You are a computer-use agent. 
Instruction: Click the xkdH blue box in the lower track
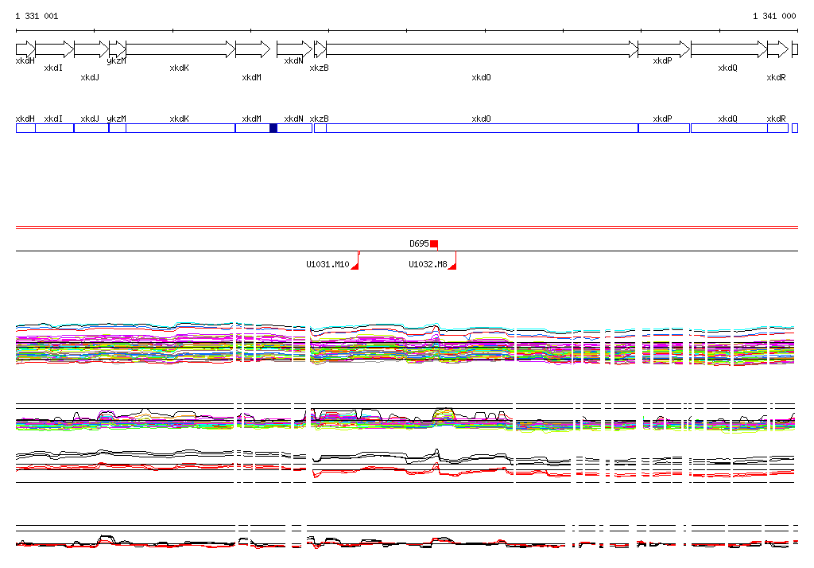point(25,128)
